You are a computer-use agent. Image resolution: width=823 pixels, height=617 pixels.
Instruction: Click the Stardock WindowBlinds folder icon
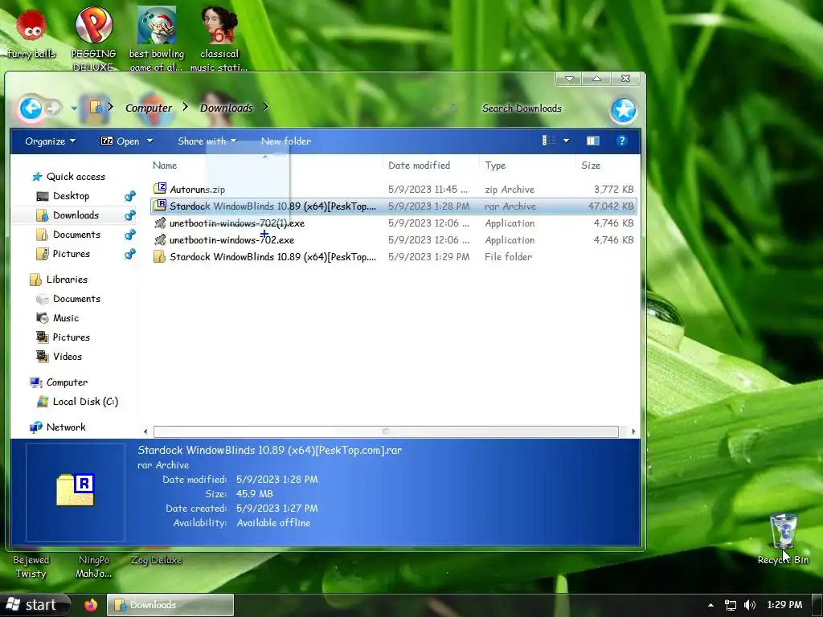[160, 256]
